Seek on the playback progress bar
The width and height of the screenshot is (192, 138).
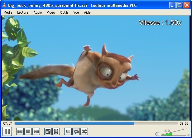(x=96, y=123)
